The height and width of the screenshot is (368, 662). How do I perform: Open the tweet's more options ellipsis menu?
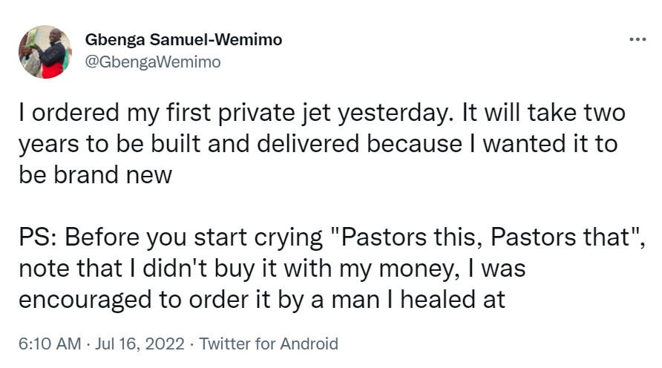coord(638,39)
